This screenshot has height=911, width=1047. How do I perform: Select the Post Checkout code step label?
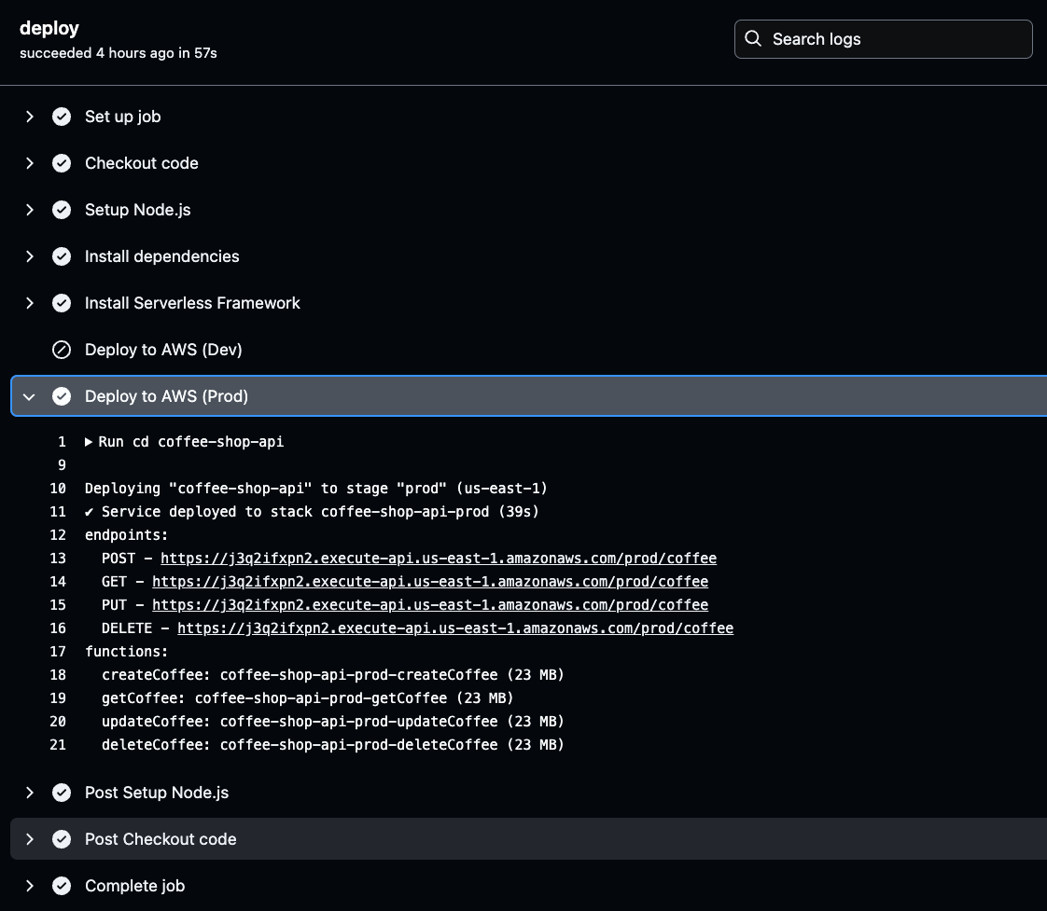pos(161,839)
